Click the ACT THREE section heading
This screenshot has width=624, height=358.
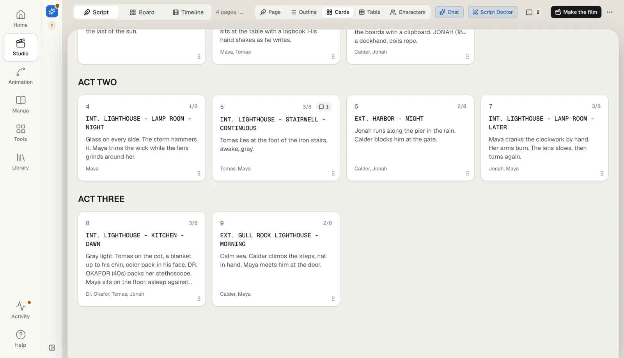coord(101,199)
